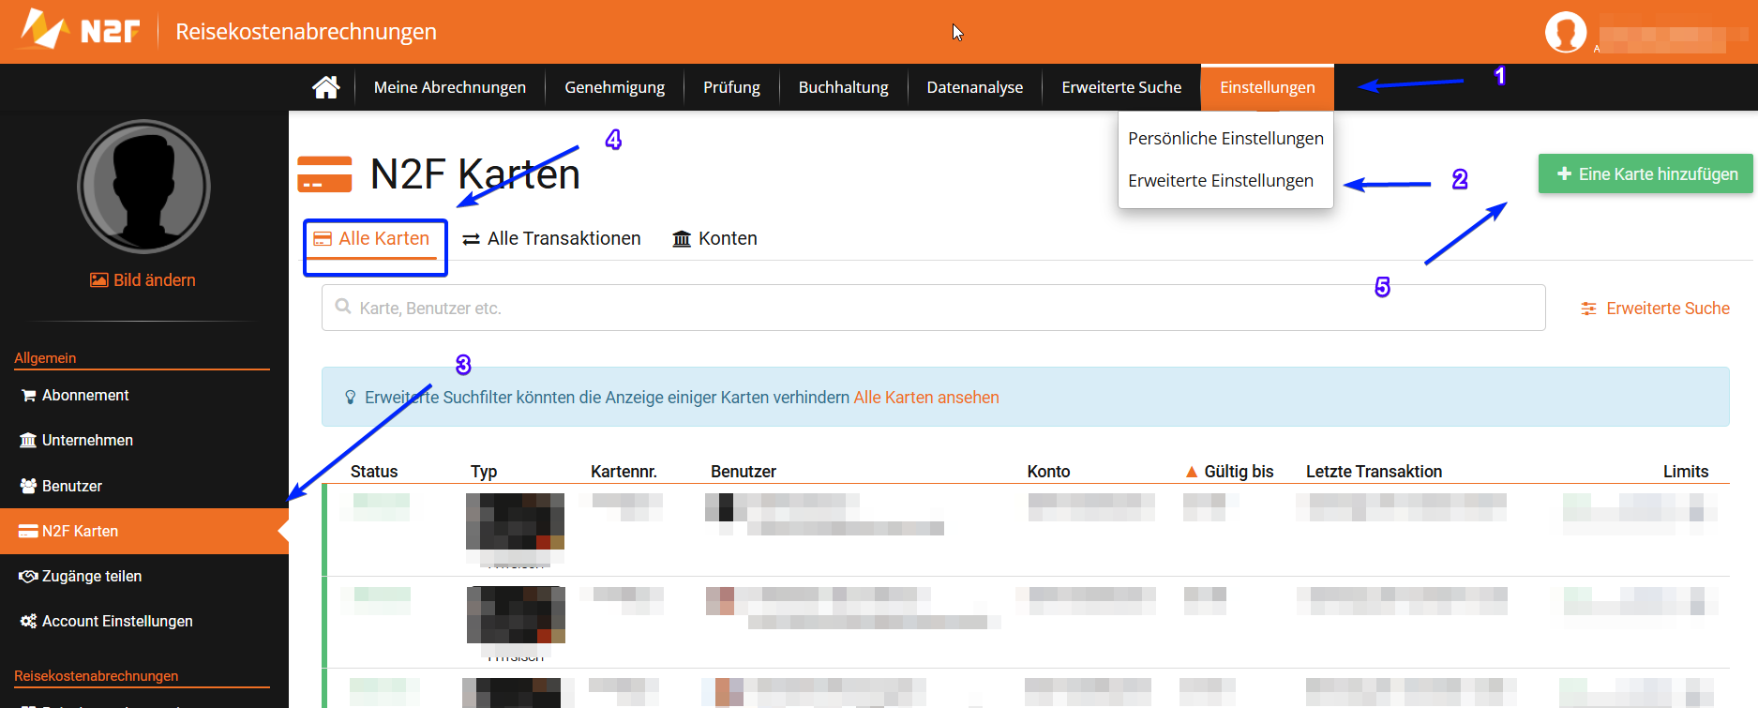The width and height of the screenshot is (1758, 708).
Task: Click the Allgemein sidebar section heading
Action: 45,358
